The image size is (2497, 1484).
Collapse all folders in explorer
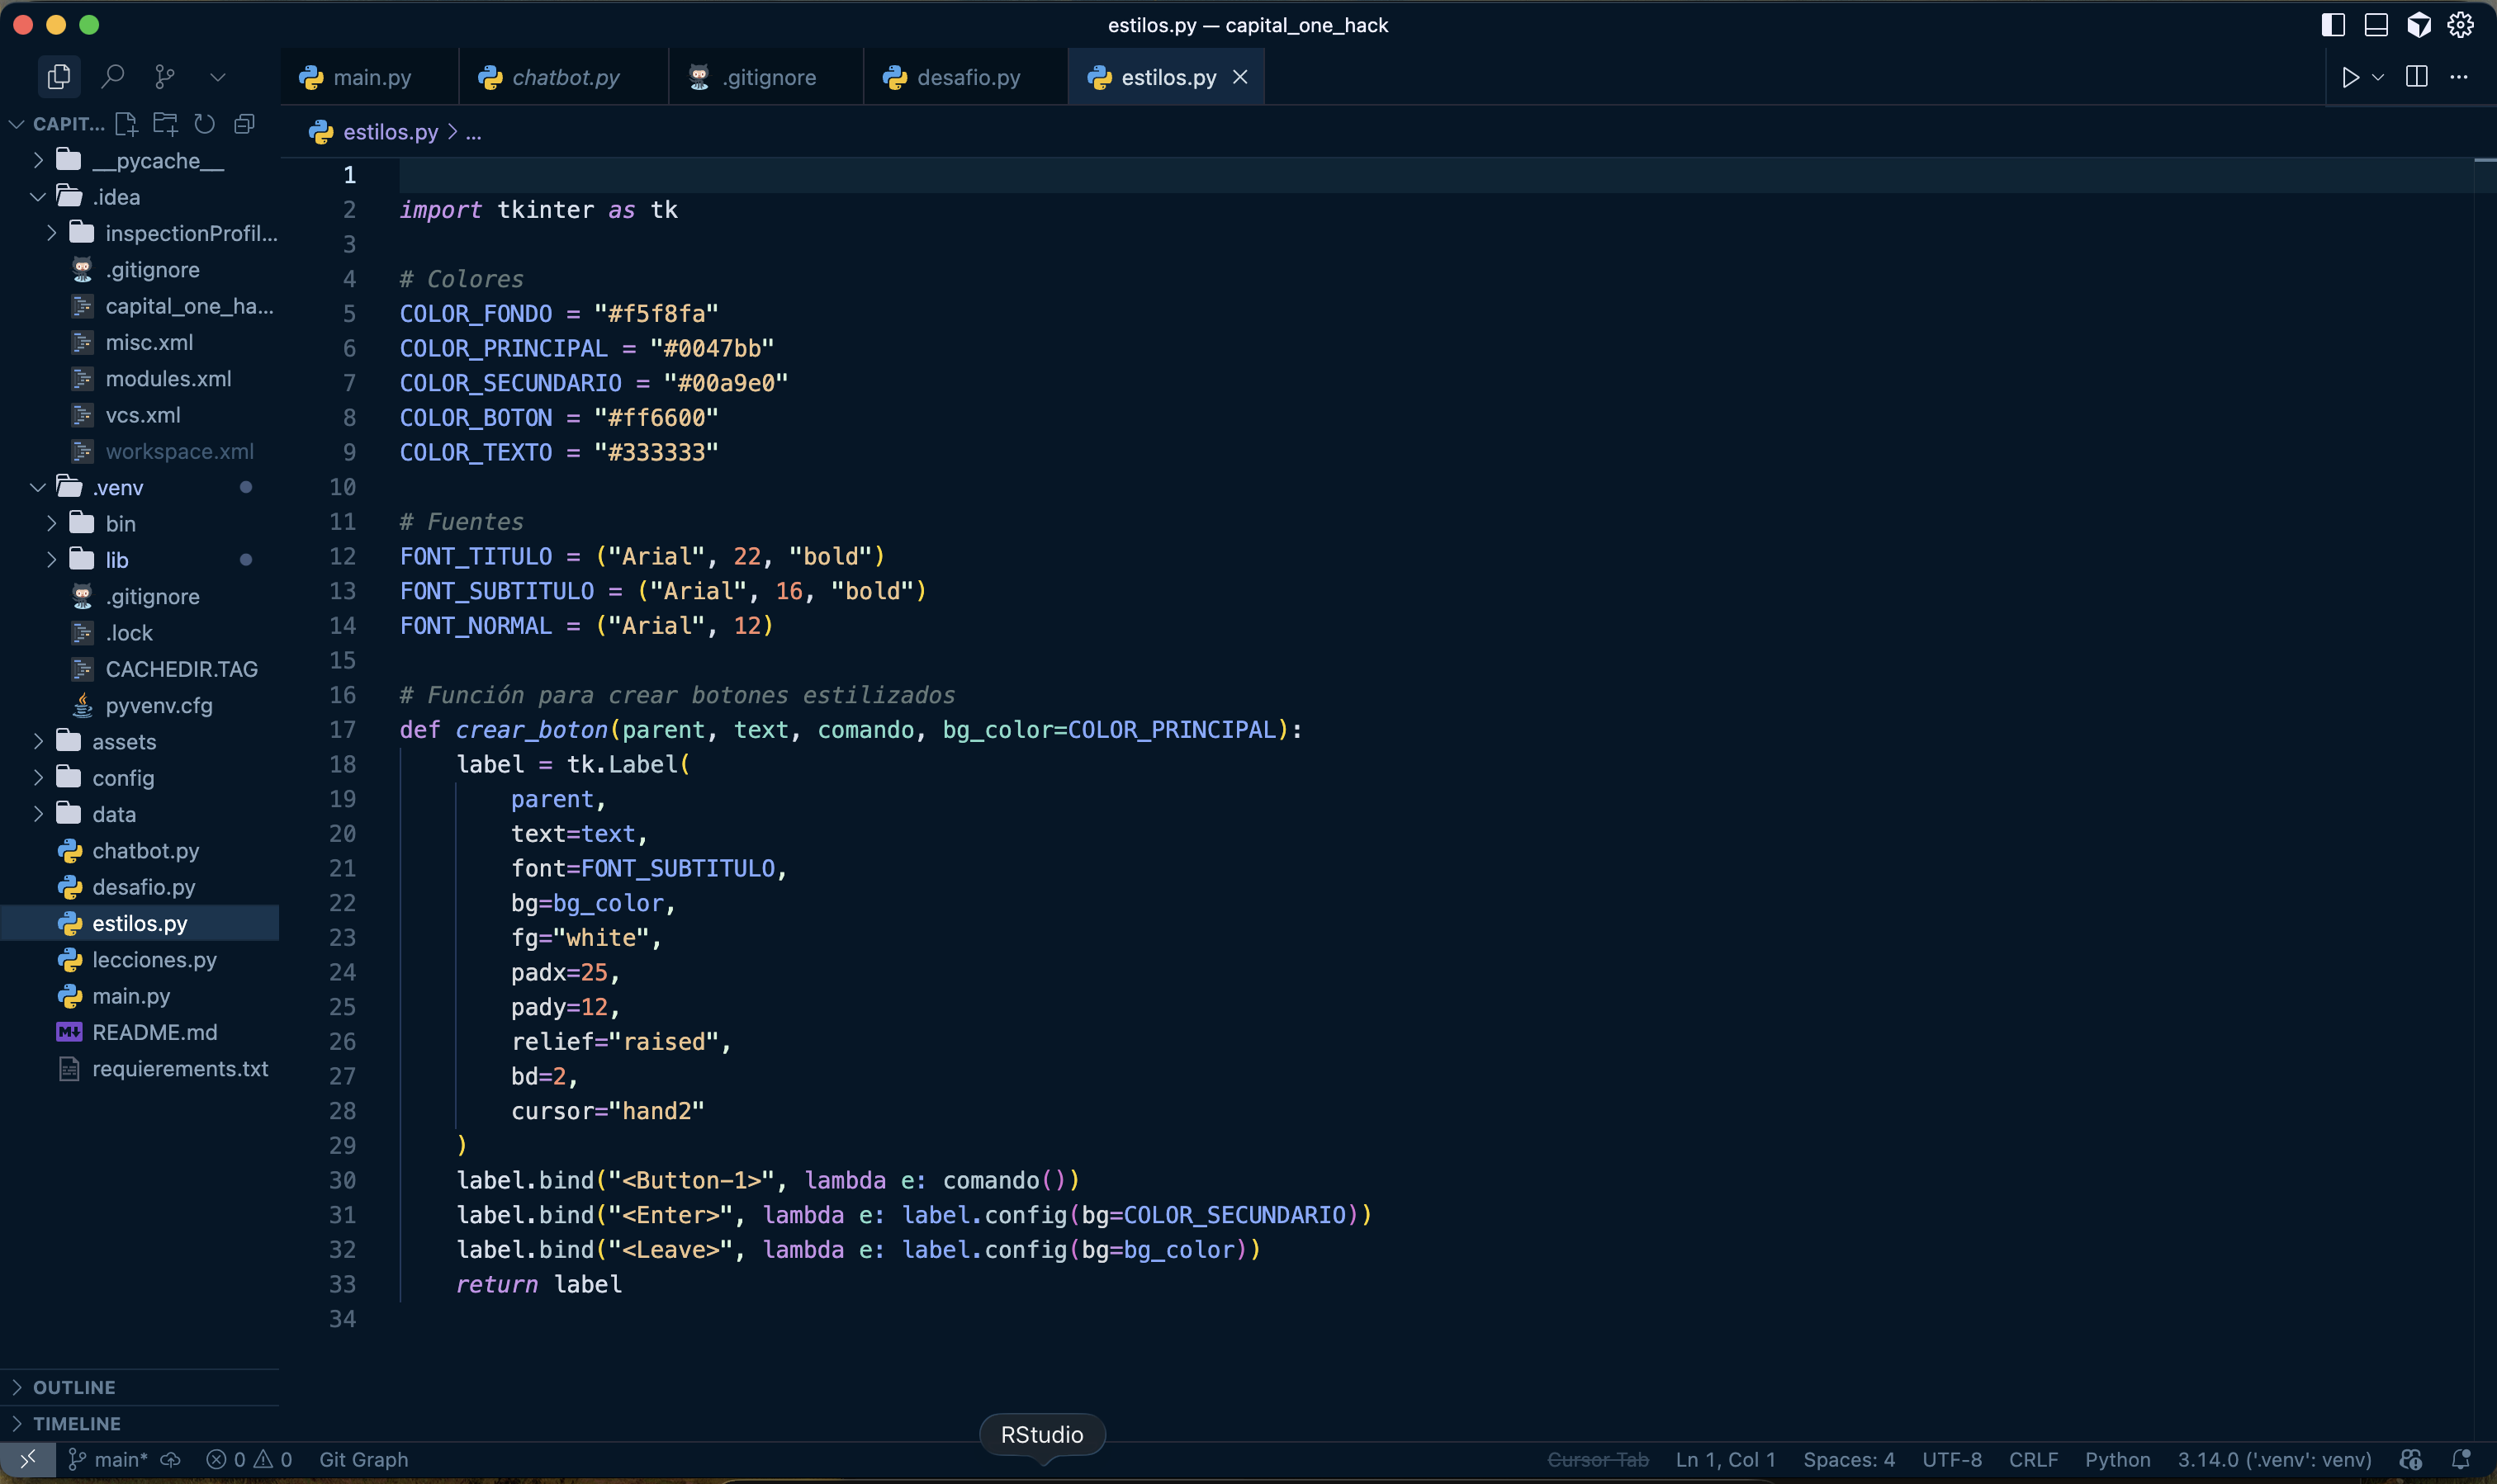tap(244, 124)
